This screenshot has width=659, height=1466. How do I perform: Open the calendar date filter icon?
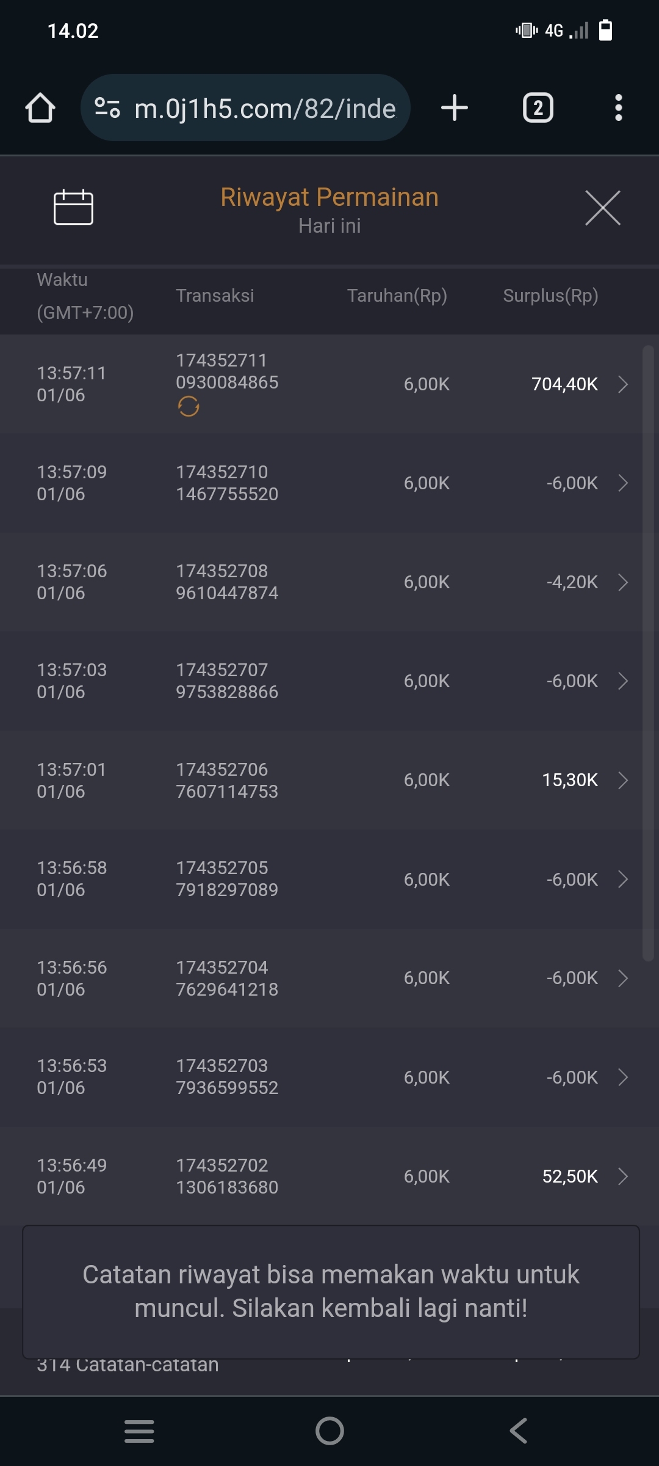coord(73,208)
